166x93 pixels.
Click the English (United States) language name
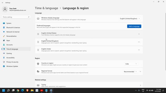click(49, 33)
